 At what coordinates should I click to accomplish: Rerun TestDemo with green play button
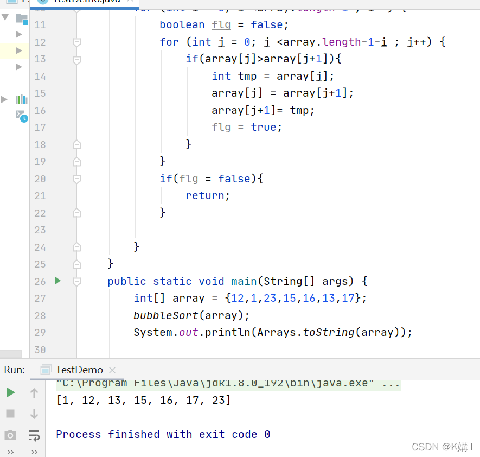11,392
